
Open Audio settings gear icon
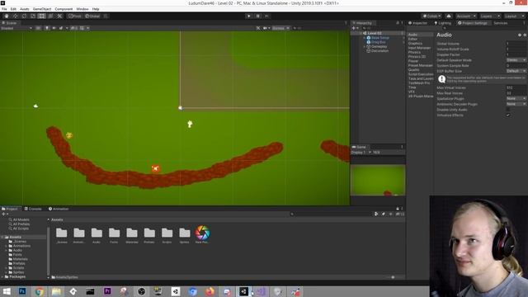coord(525,35)
